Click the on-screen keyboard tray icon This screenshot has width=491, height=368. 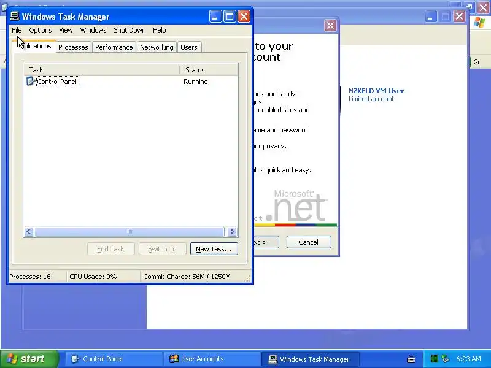pyautogui.click(x=411, y=359)
